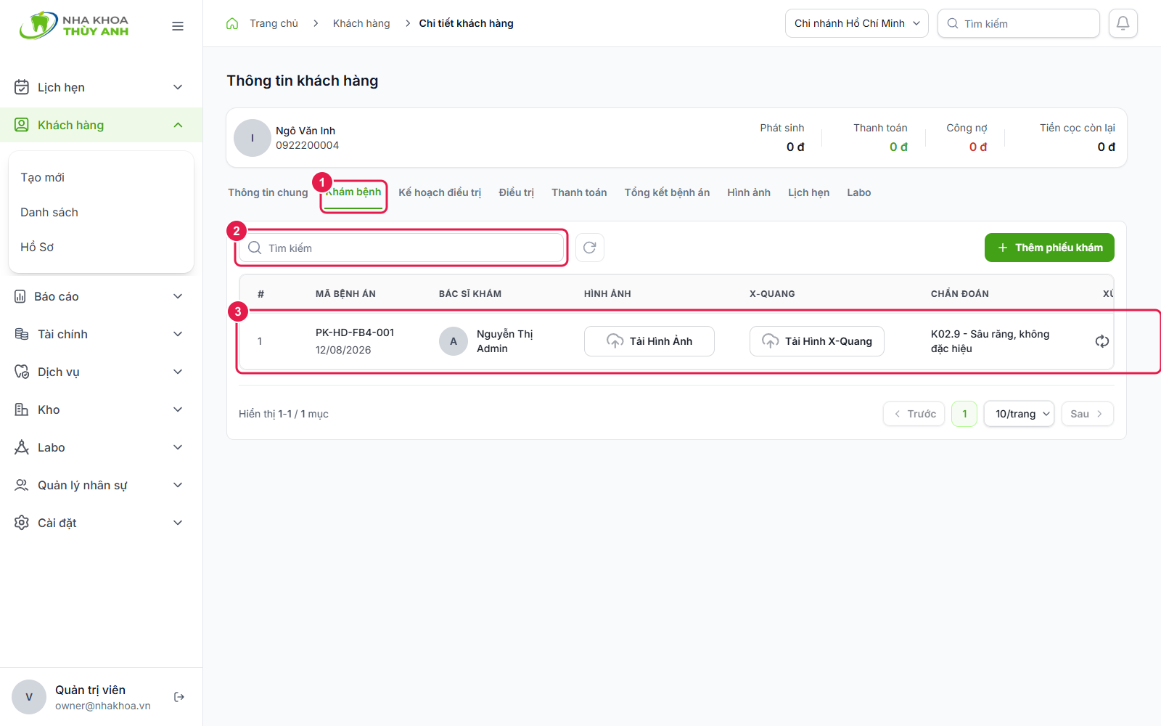1161x726 pixels.
Task: Open the Chi nhánh Hồ Chí Minh dropdown
Action: click(856, 23)
